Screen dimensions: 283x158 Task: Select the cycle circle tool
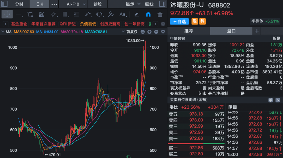click(x=100, y=14)
